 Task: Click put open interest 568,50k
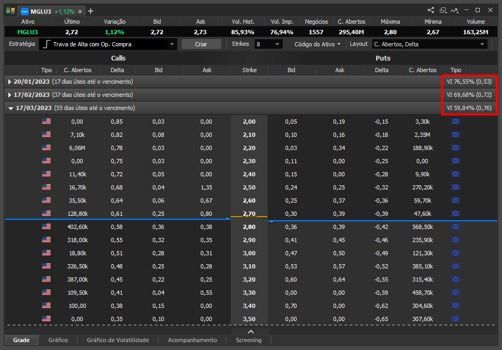coord(422,227)
